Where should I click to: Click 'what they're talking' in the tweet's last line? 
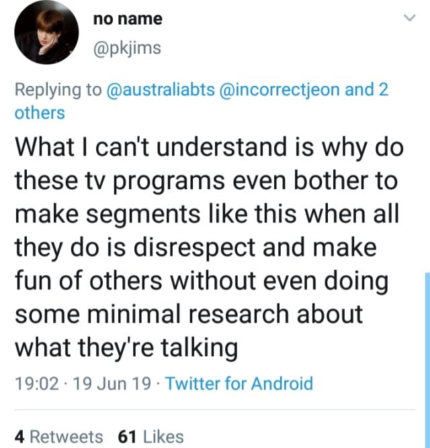(x=126, y=347)
